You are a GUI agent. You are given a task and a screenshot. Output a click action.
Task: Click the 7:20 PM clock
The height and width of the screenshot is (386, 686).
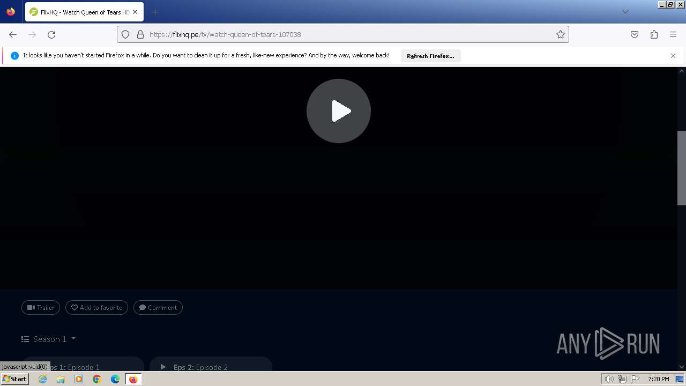click(658, 379)
